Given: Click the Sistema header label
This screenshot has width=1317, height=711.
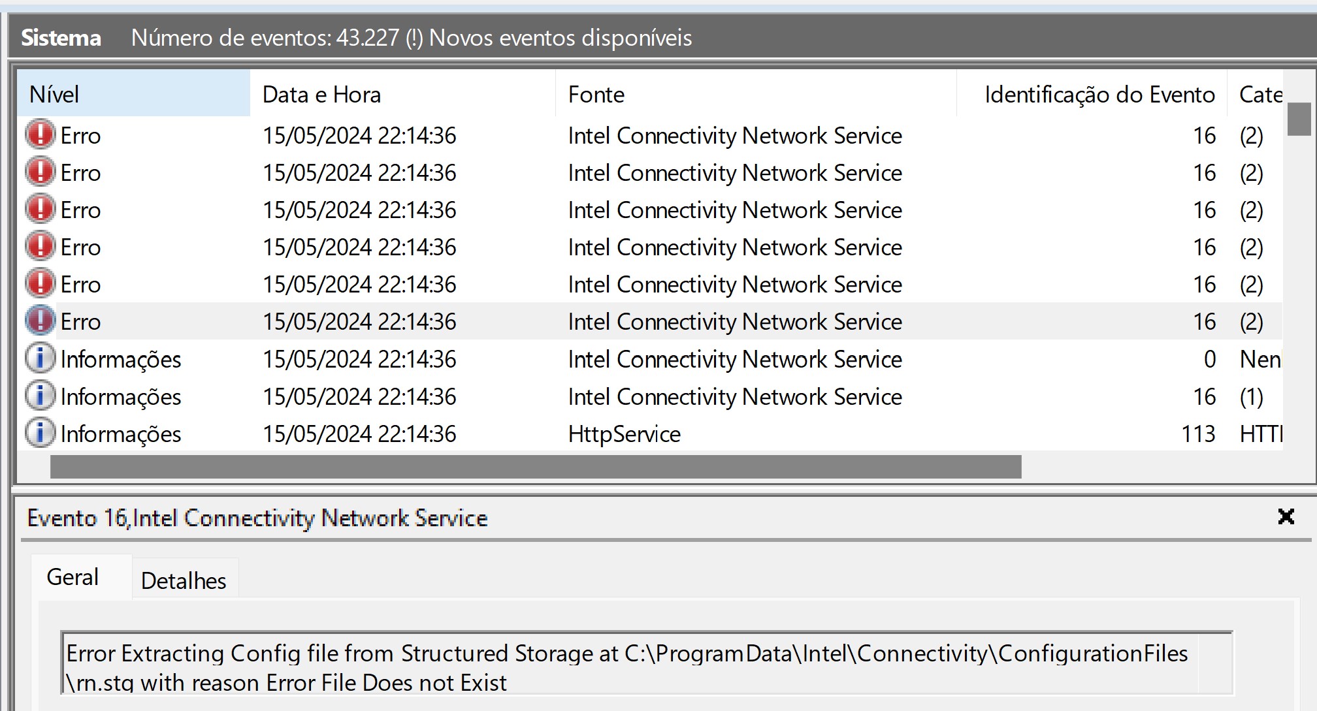Looking at the screenshot, I should click(61, 38).
